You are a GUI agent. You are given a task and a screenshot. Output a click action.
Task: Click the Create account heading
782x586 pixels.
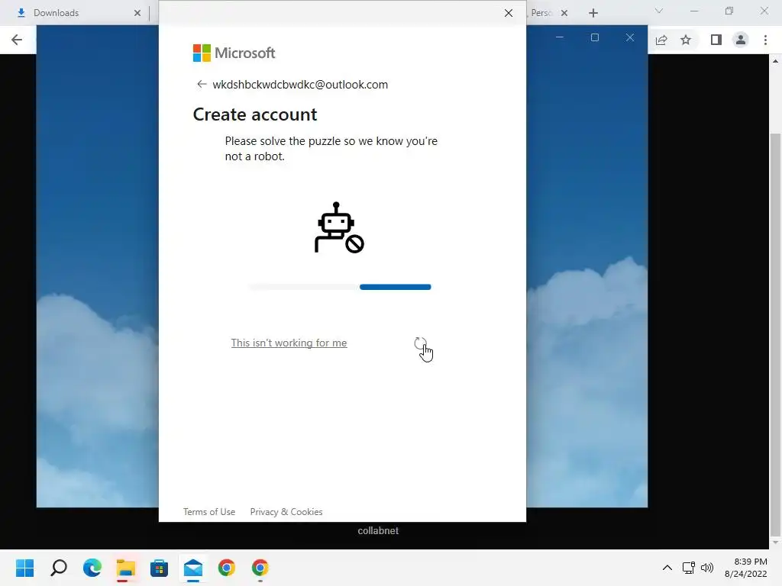pos(255,114)
